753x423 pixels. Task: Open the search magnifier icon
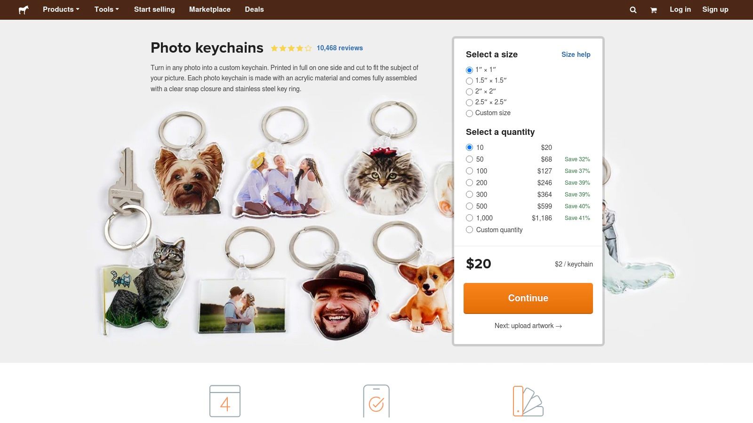[x=633, y=10]
